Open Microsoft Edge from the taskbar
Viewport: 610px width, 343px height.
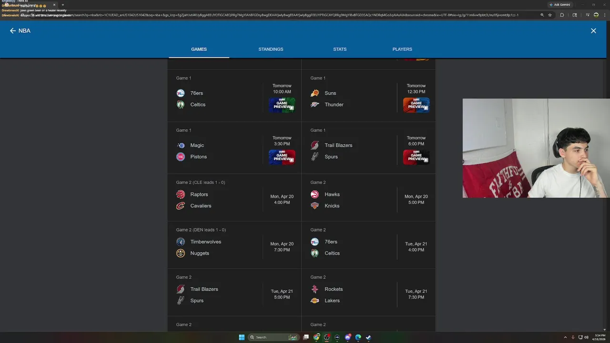[x=358, y=337]
